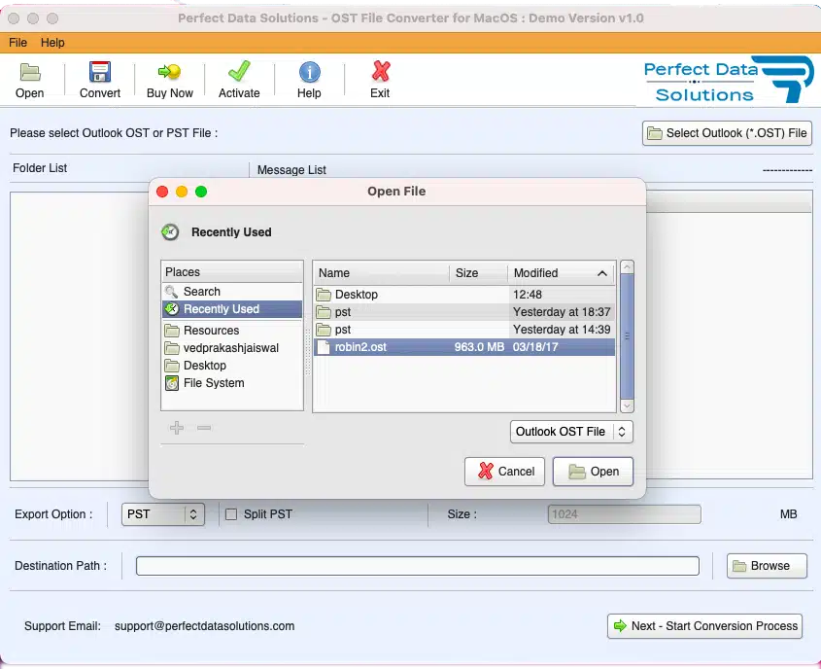Close the Open File dialog with red button

(162, 192)
